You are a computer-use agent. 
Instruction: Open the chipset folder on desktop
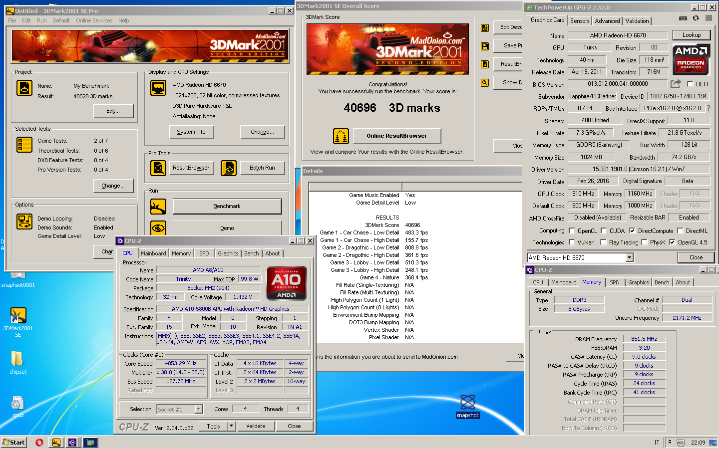tap(18, 362)
